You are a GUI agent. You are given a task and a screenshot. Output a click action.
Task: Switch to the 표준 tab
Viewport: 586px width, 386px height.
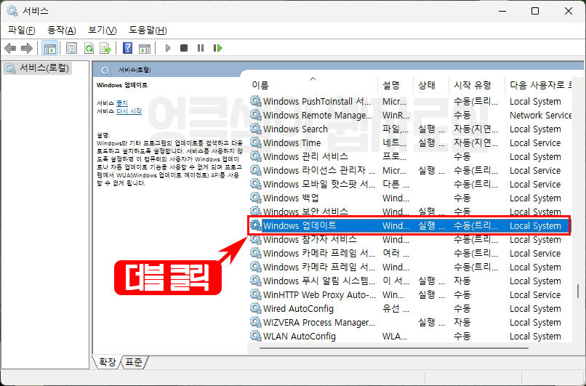click(134, 362)
